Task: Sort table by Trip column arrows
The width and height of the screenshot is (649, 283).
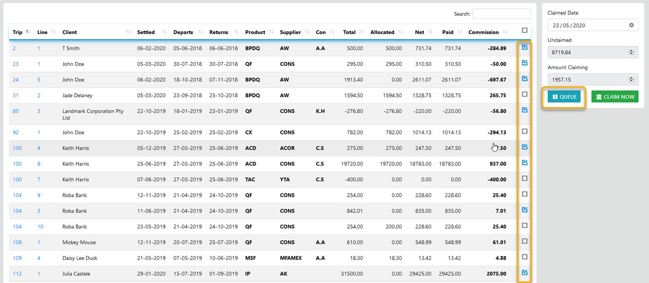Action: (x=28, y=32)
